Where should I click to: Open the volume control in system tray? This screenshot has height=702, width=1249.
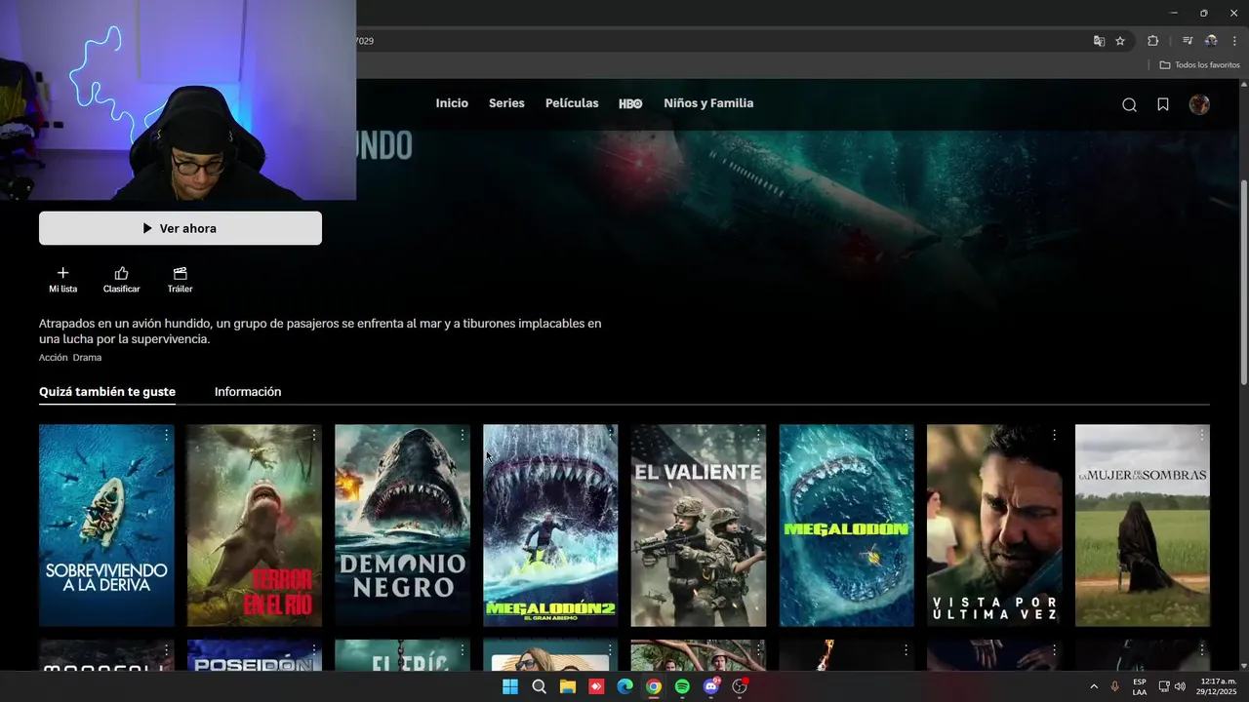point(1180,686)
